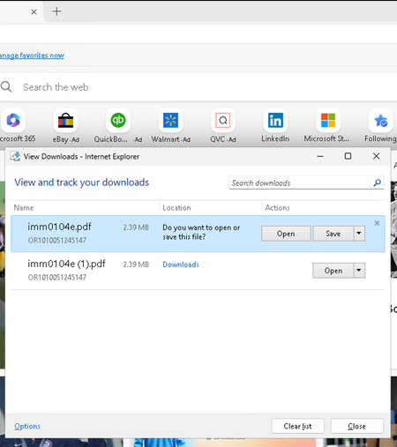Click the Options link
Screen dimensions: 397x447
coord(27,426)
